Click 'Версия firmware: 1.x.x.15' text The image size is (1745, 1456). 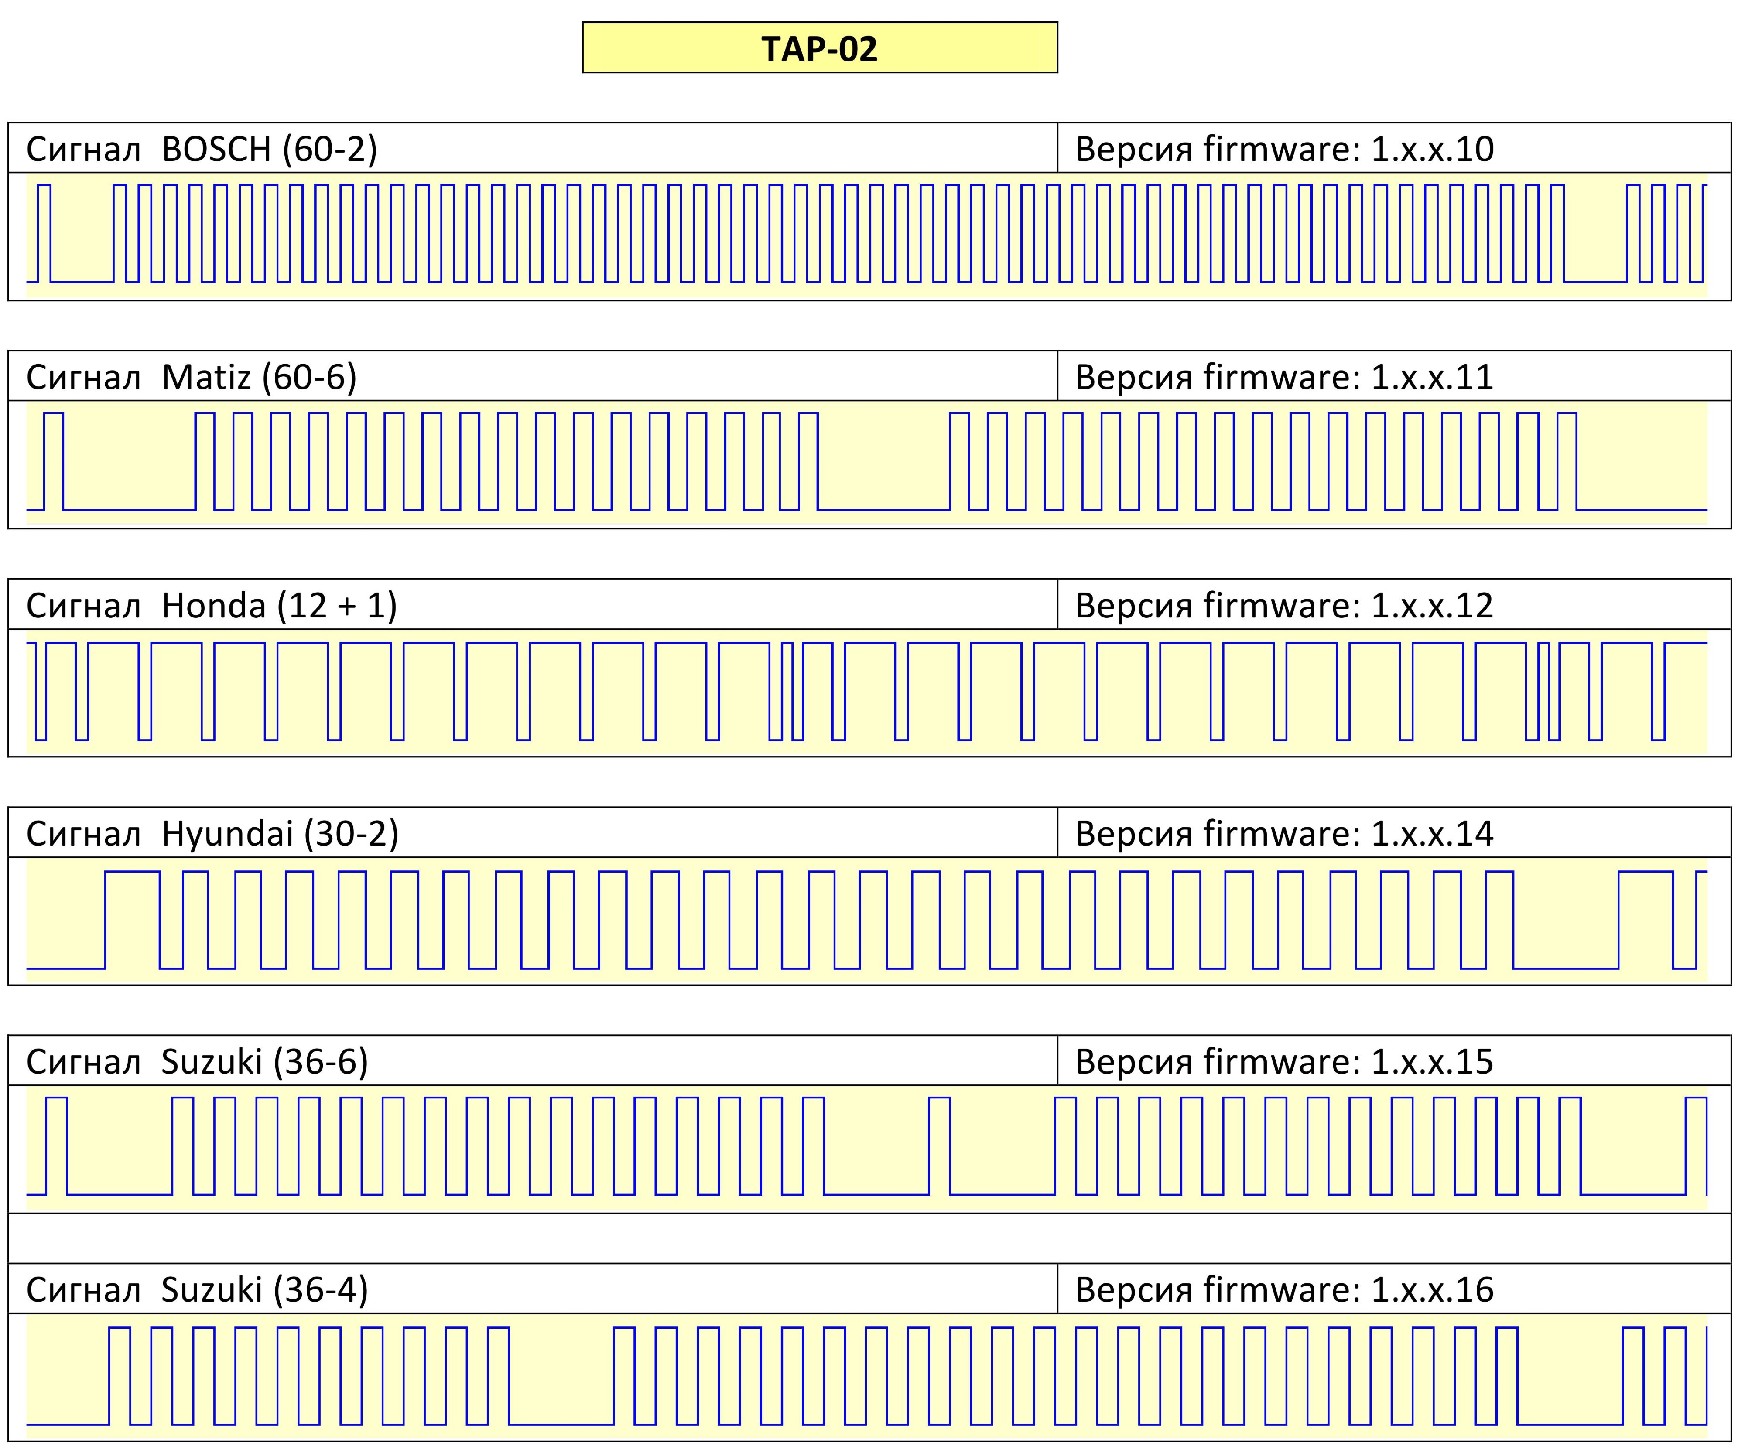click(x=1285, y=1061)
